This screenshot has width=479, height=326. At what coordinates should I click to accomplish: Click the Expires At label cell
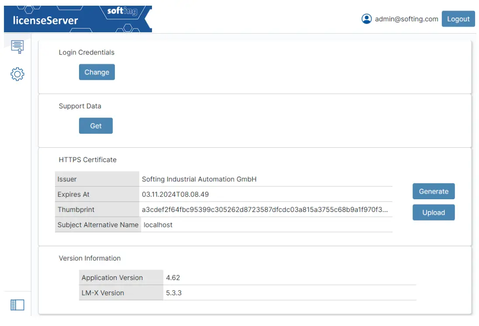point(97,194)
